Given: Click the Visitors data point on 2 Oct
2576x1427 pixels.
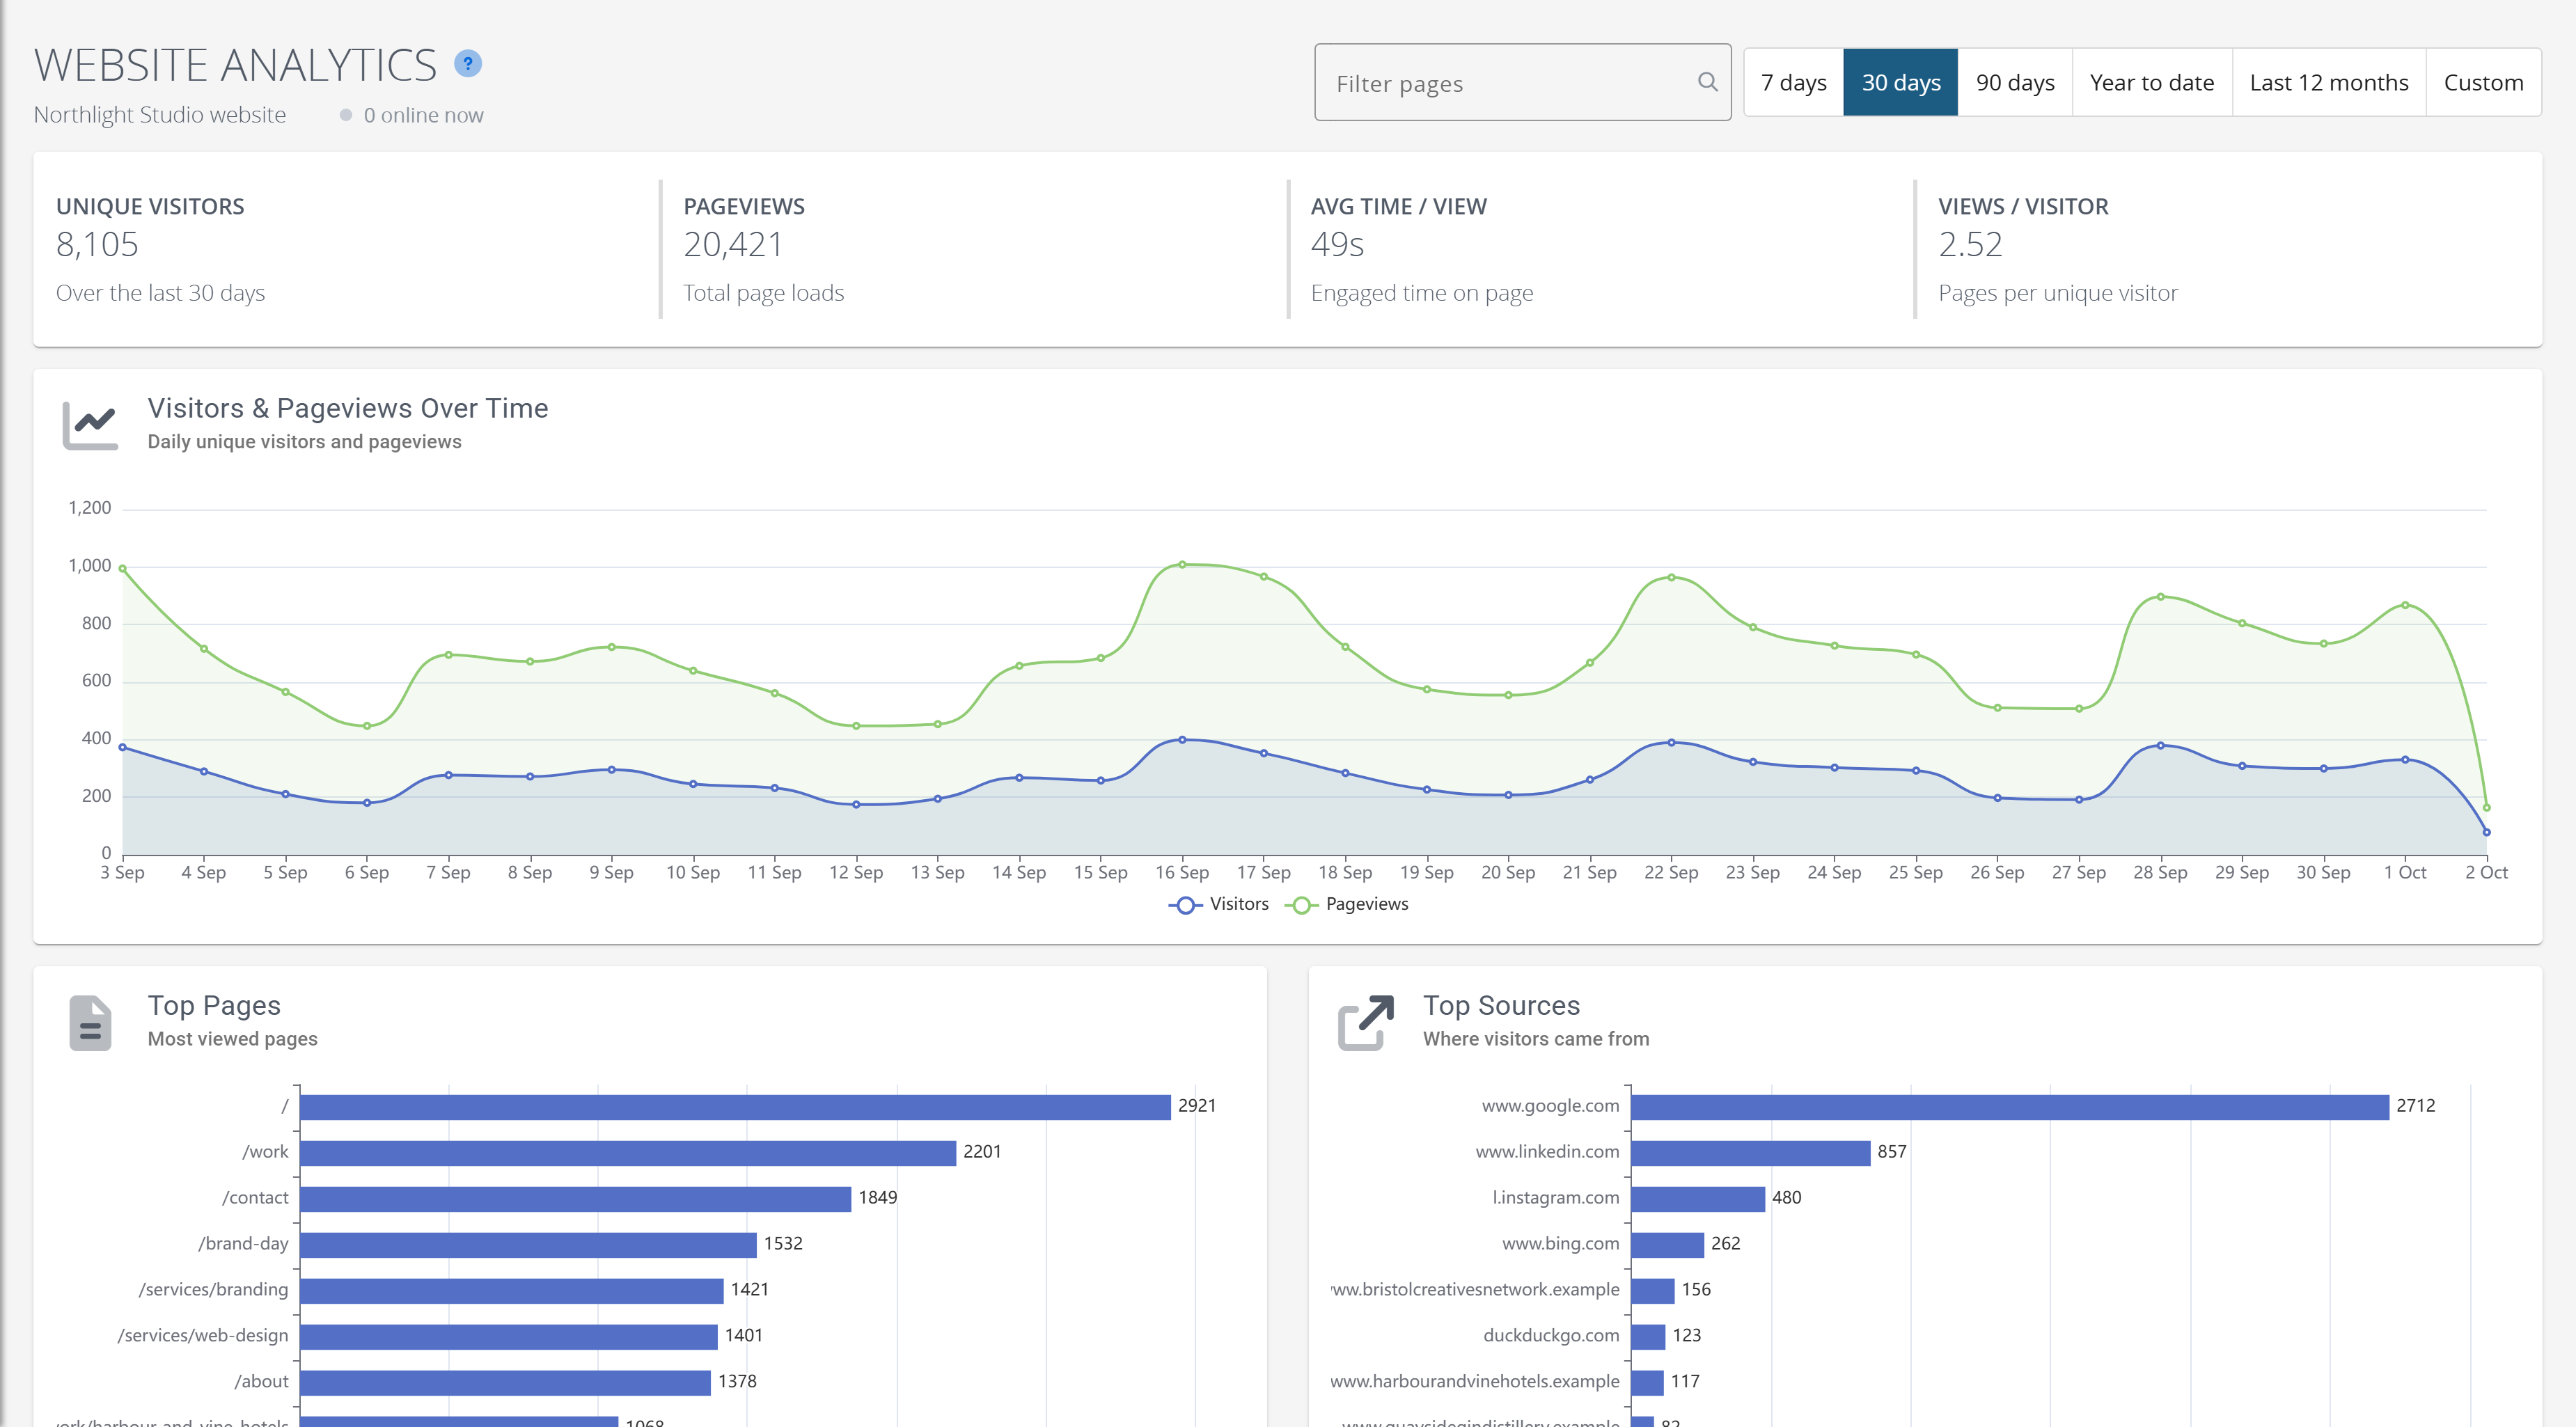Looking at the screenshot, I should coord(2486,832).
